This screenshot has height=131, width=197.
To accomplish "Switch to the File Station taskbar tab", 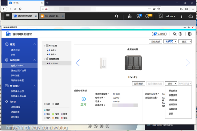I will tap(52, 16).
